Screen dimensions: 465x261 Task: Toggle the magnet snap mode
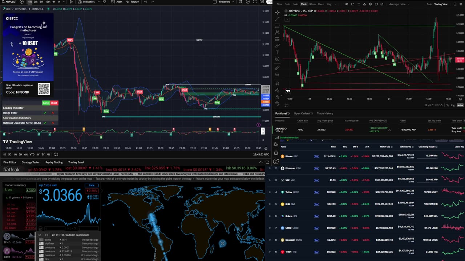click(x=277, y=83)
